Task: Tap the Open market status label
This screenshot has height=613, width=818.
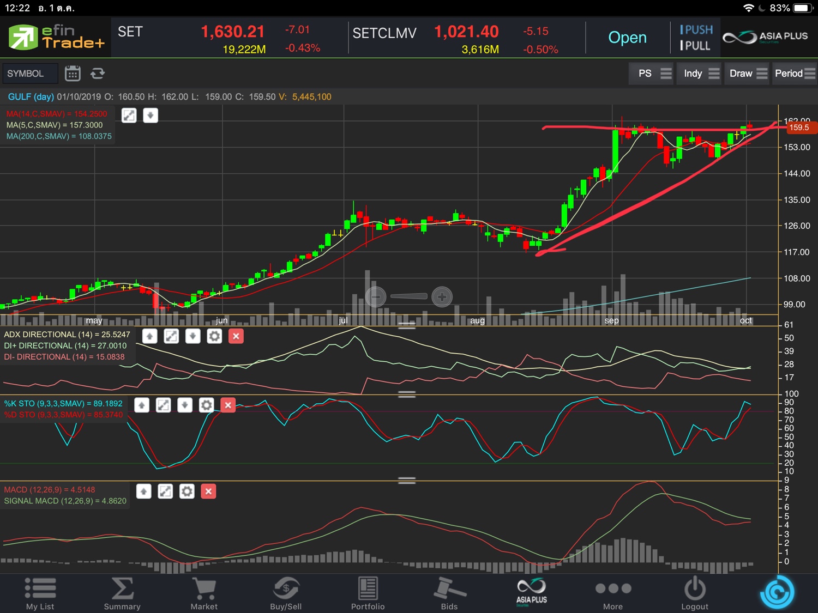Action: (x=628, y=38)
